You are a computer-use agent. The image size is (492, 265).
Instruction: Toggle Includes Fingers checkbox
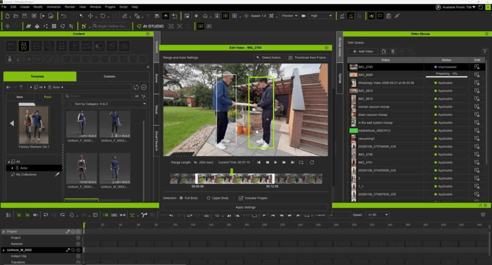point(241,198)
